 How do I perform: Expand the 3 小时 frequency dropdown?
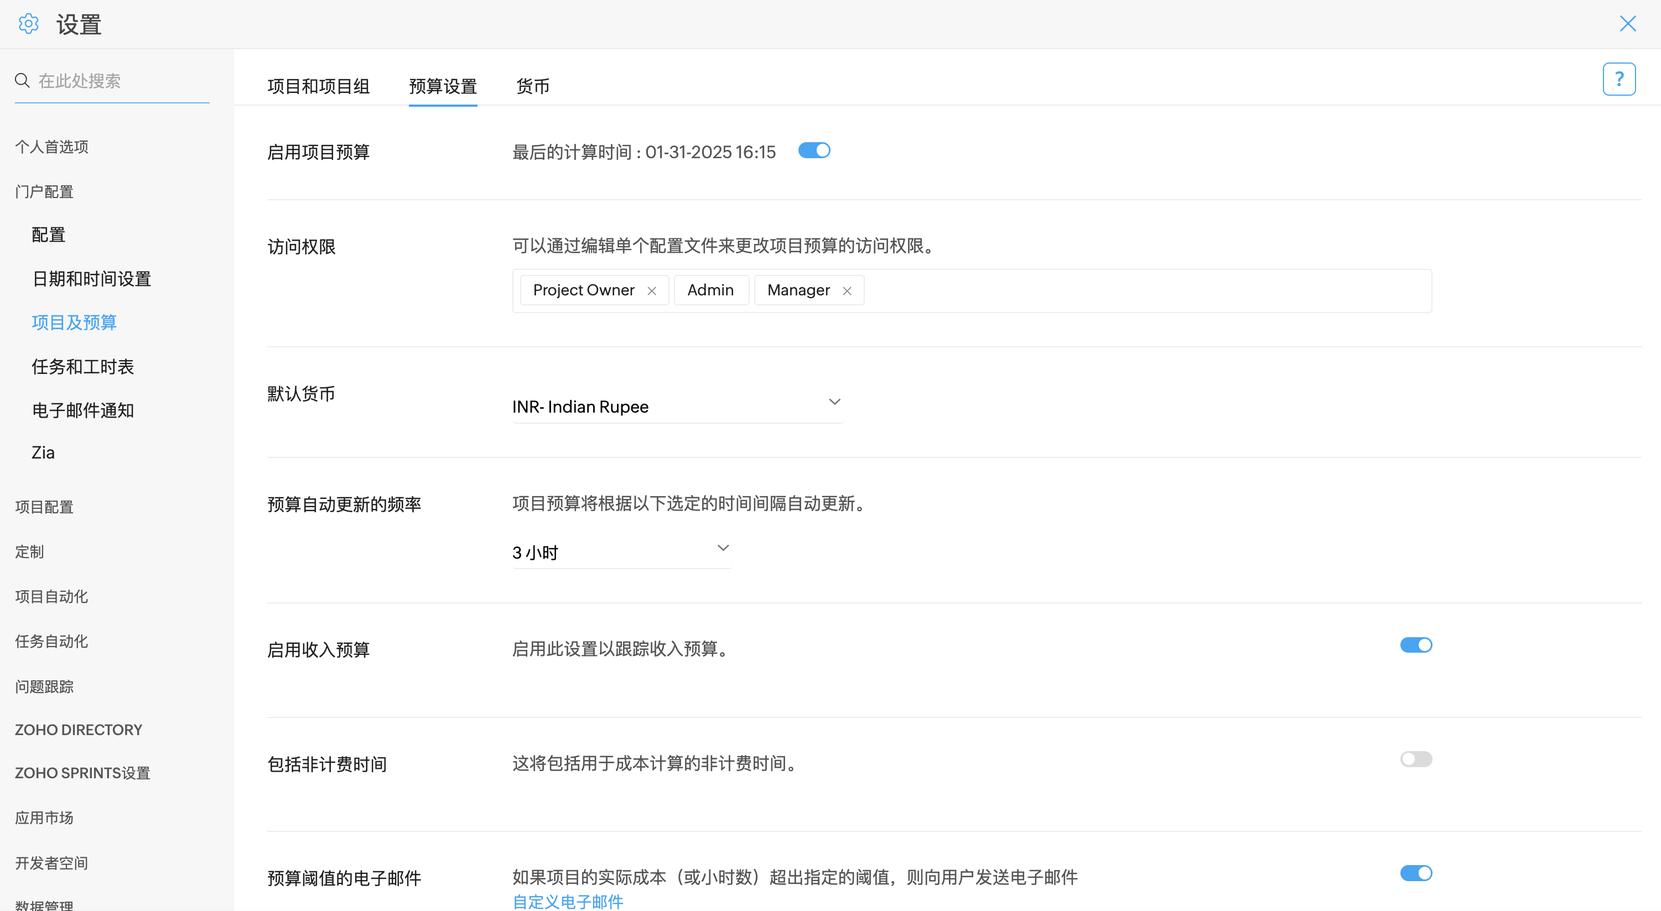pyautogui.click(x=620, y=552)
